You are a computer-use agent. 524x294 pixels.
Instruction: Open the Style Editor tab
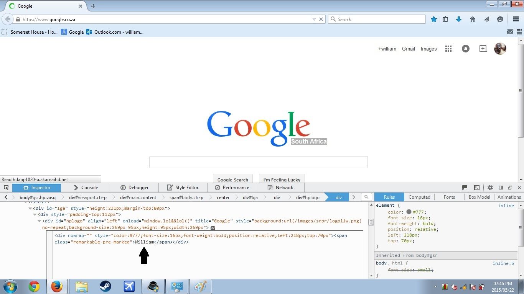(x=183, y=188)
